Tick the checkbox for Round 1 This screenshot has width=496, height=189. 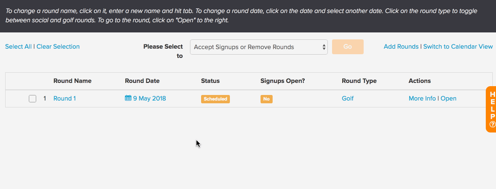click(32, 99)
